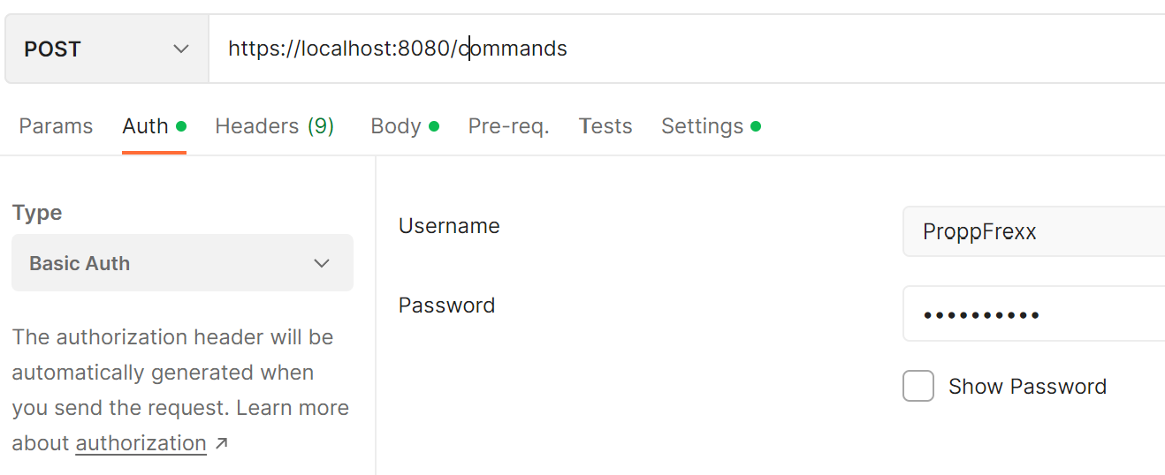Switch to the Params tab

(x=56, y=126)
